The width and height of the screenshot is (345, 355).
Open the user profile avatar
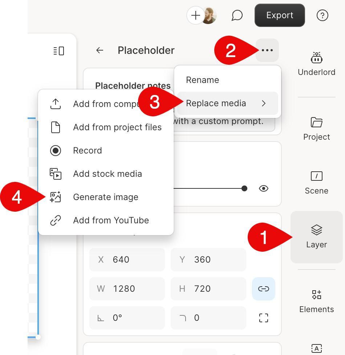(x=210, y=15)
